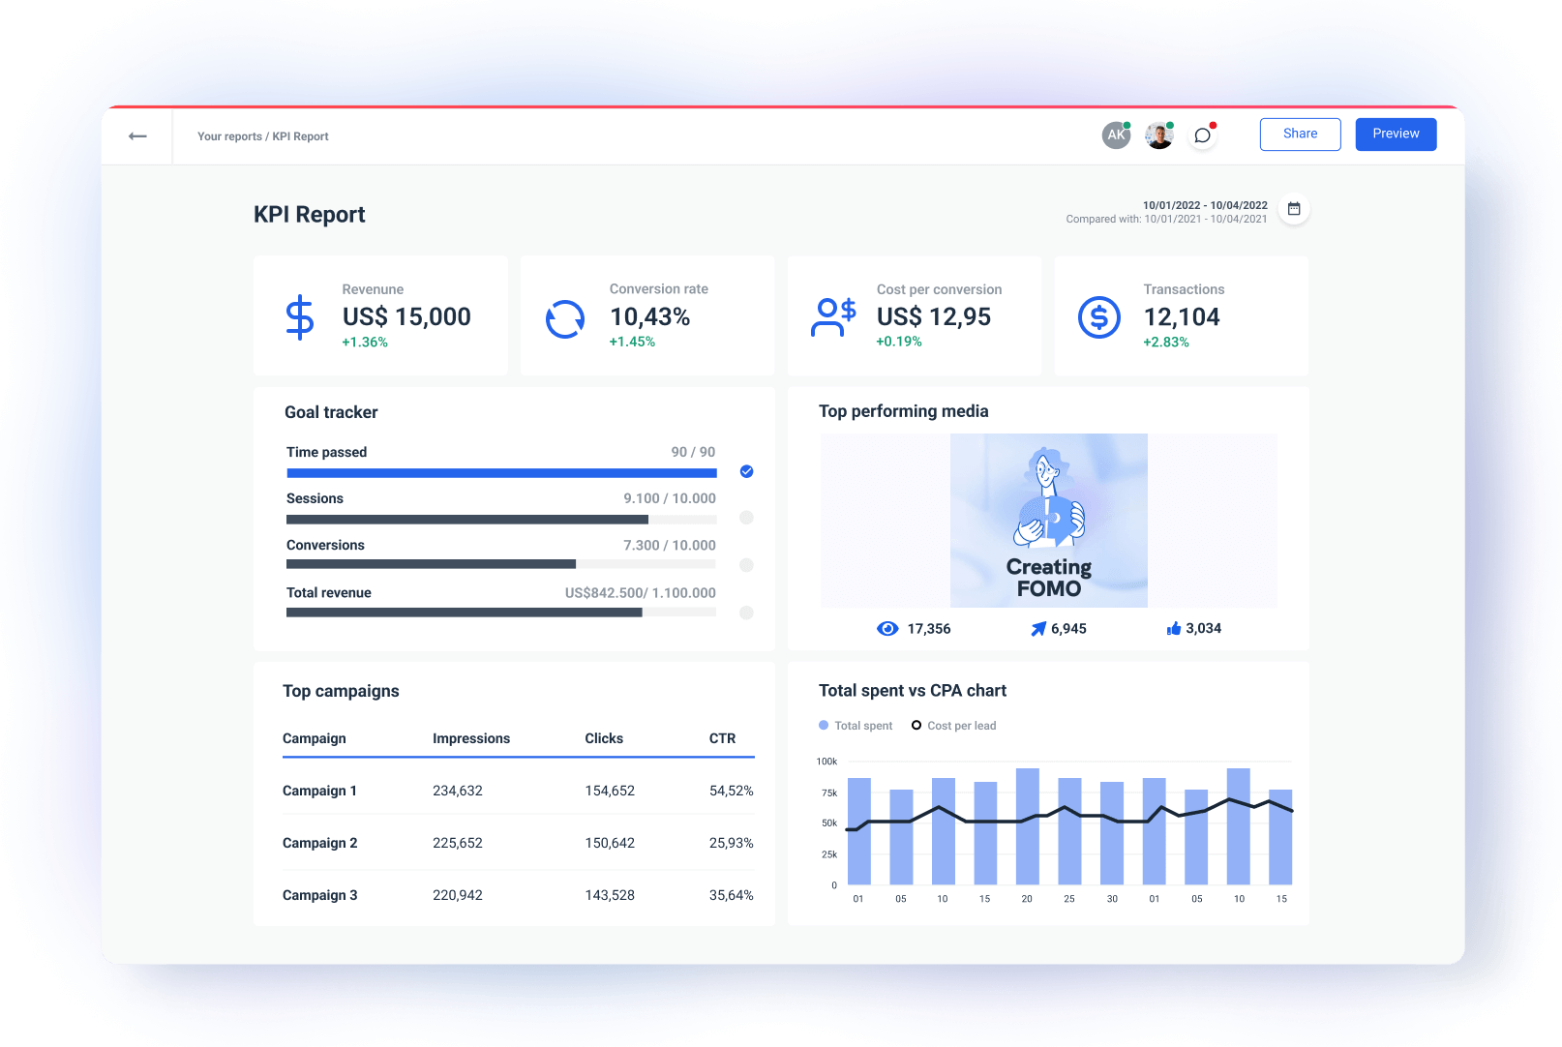Click the Revenue dollar sign icon
The width and height of the screenshot is (1562, 1047).
pos(300,316)
